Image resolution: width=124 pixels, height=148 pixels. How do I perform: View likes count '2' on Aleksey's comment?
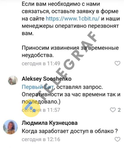pyautogui.click(x=119, y=110)
